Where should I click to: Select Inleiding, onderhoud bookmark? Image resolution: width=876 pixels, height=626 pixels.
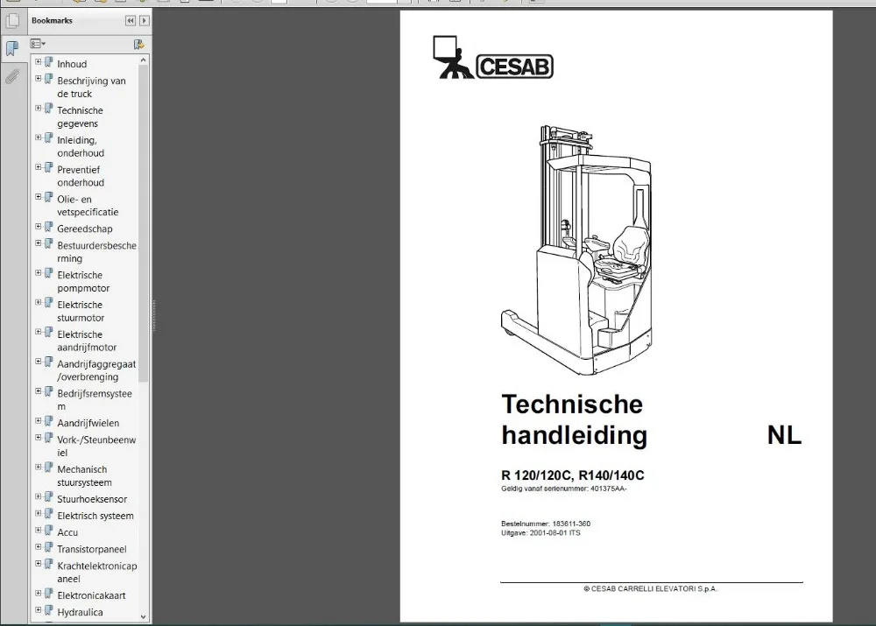pyautogui.click(x=81, y=146)
